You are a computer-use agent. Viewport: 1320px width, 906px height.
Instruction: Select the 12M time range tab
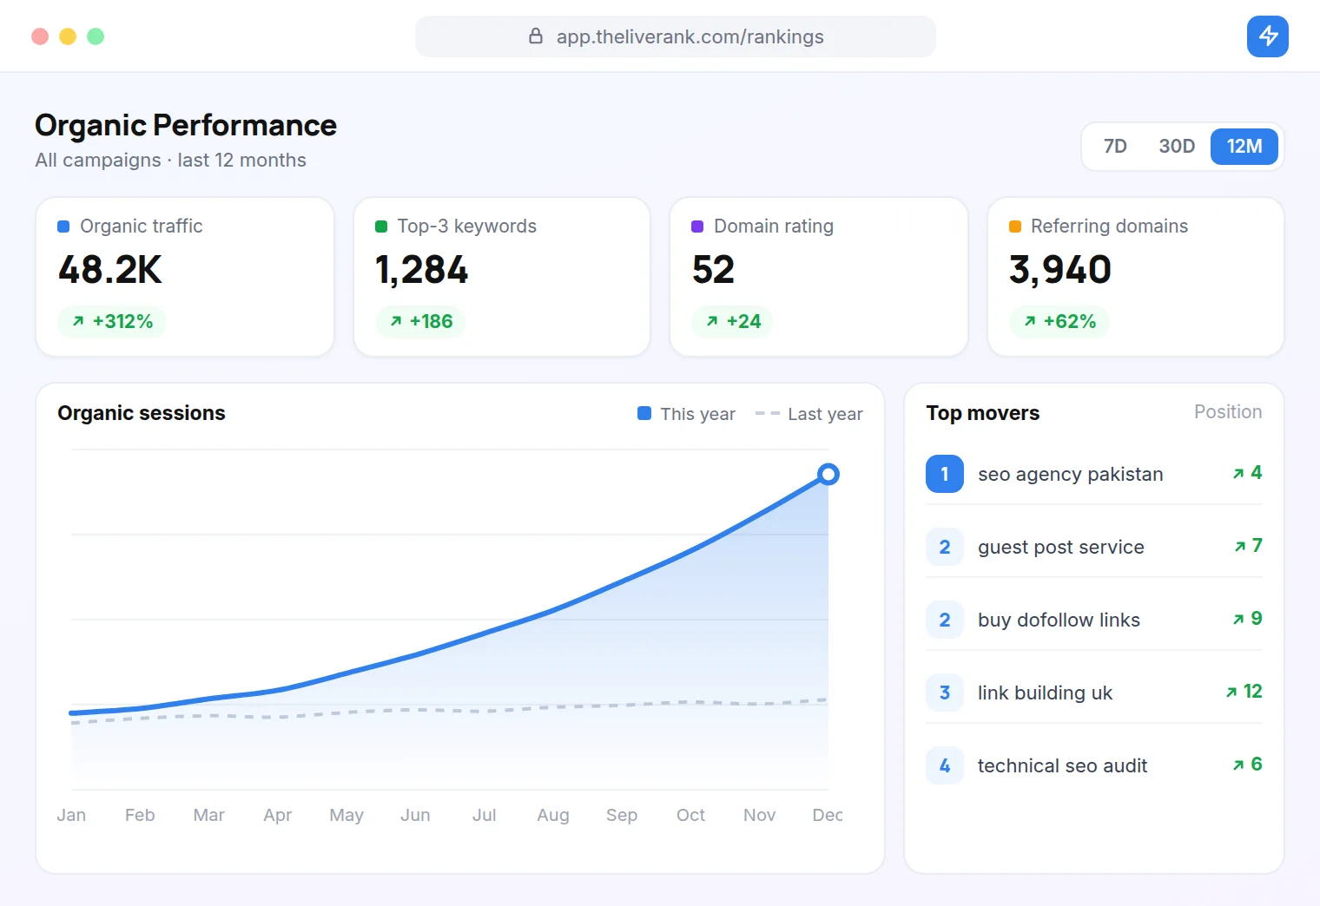pyautogui.click(x=1244, y=146)
